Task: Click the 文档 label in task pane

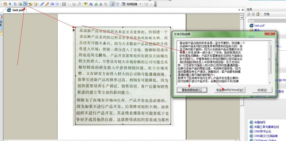Action: [x=266, y=14]
